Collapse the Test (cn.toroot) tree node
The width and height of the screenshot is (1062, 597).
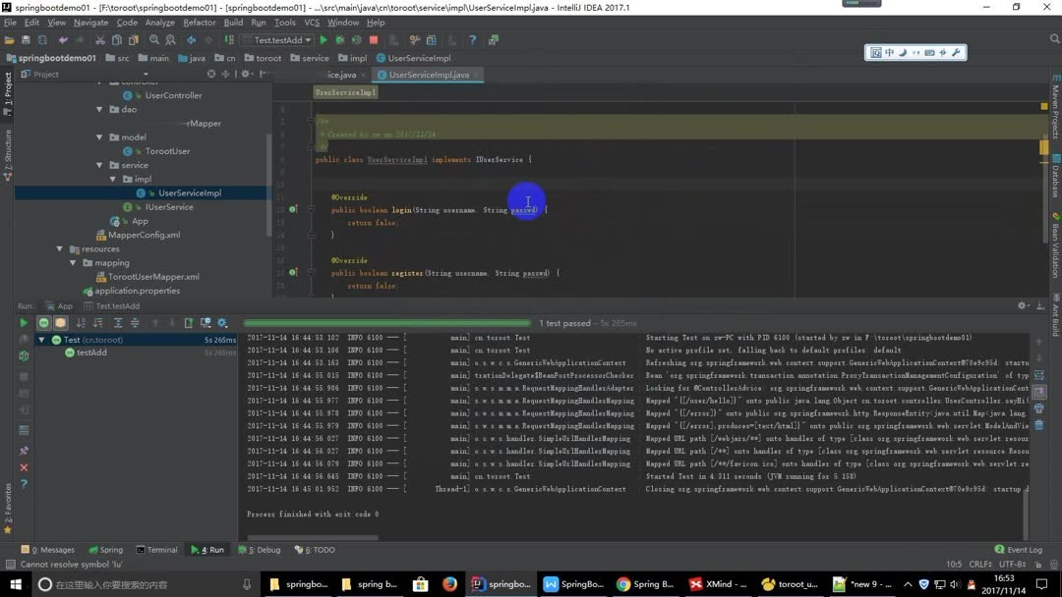coord(40,340)
